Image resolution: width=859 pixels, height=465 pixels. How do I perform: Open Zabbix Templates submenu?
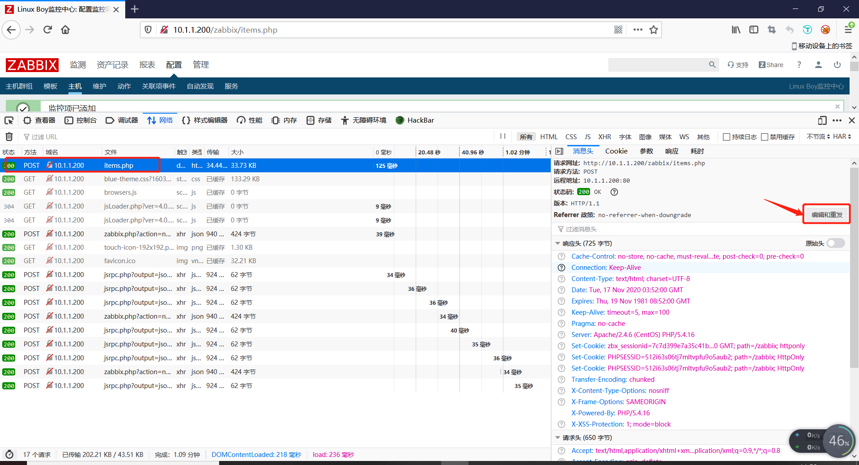[50, 86]
